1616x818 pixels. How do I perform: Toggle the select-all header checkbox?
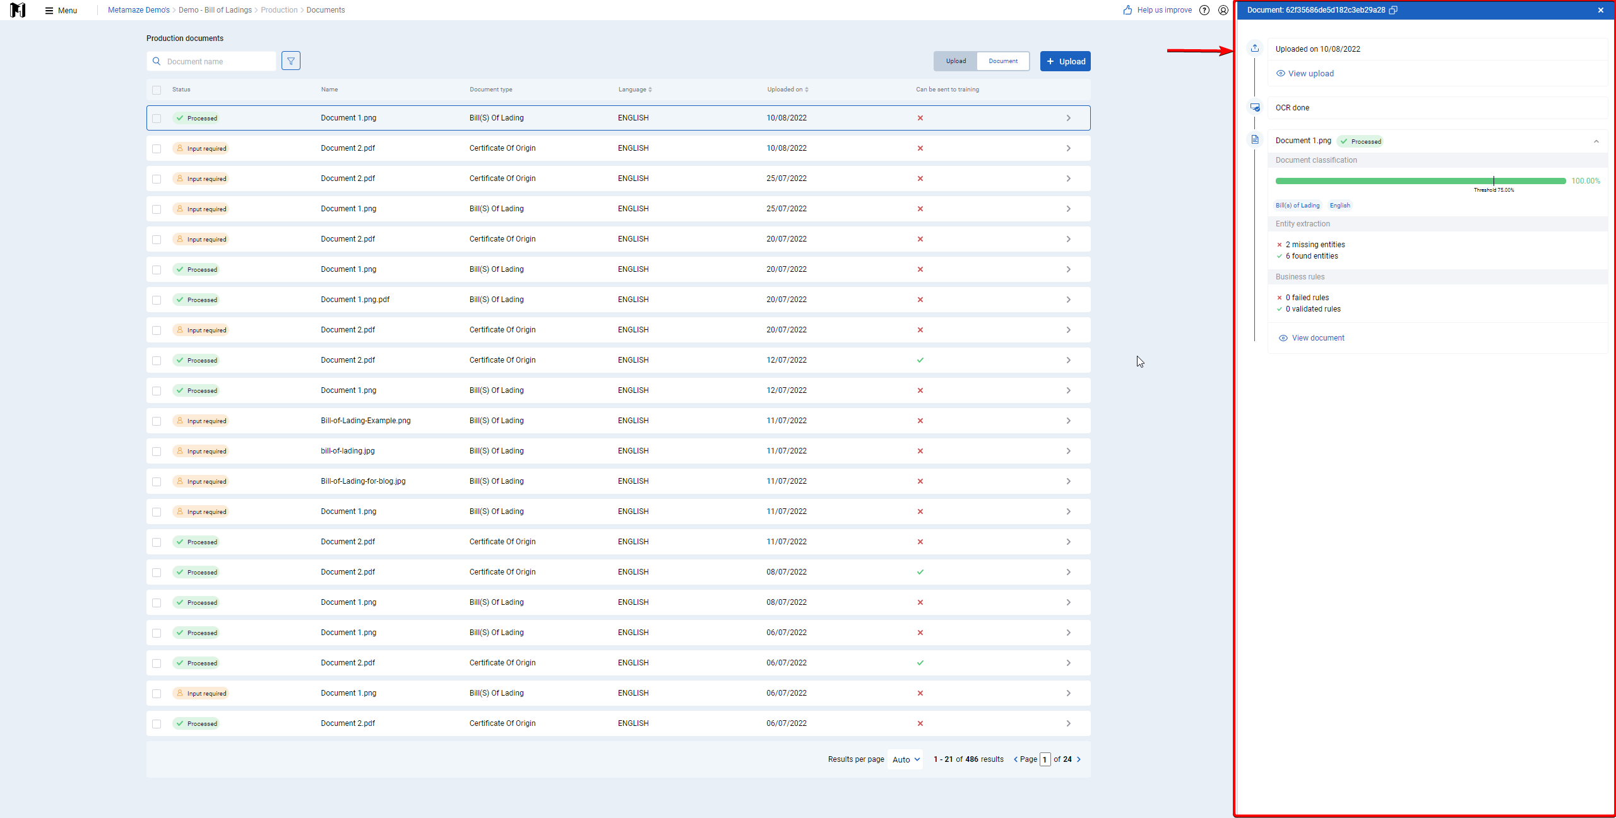[157, 90]
